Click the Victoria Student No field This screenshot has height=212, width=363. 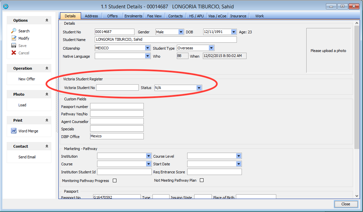coord(117,88)
